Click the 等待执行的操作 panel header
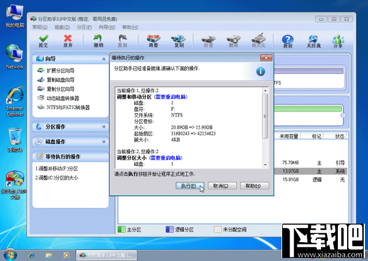Image resolution: width=368 pixels, height=261 pixels. coord(71,156)
